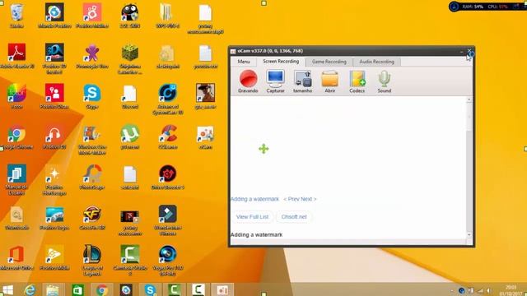Viewport: 527px width, 296px height.
Task: Select the League of Legends desktop shortcut
Action: pyautogui.click(x=92, y=261)
